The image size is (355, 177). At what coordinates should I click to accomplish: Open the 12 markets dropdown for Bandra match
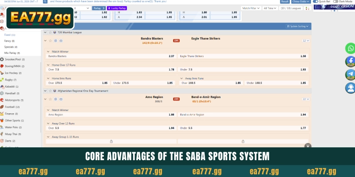(306, 41)
